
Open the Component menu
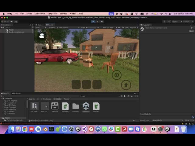click(x=52, y=14)
